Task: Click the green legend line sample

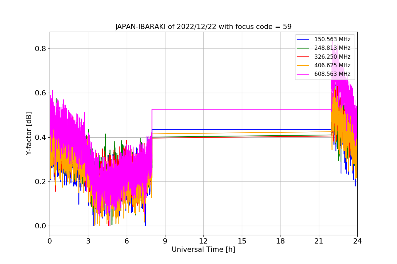Action: (303, 48)
